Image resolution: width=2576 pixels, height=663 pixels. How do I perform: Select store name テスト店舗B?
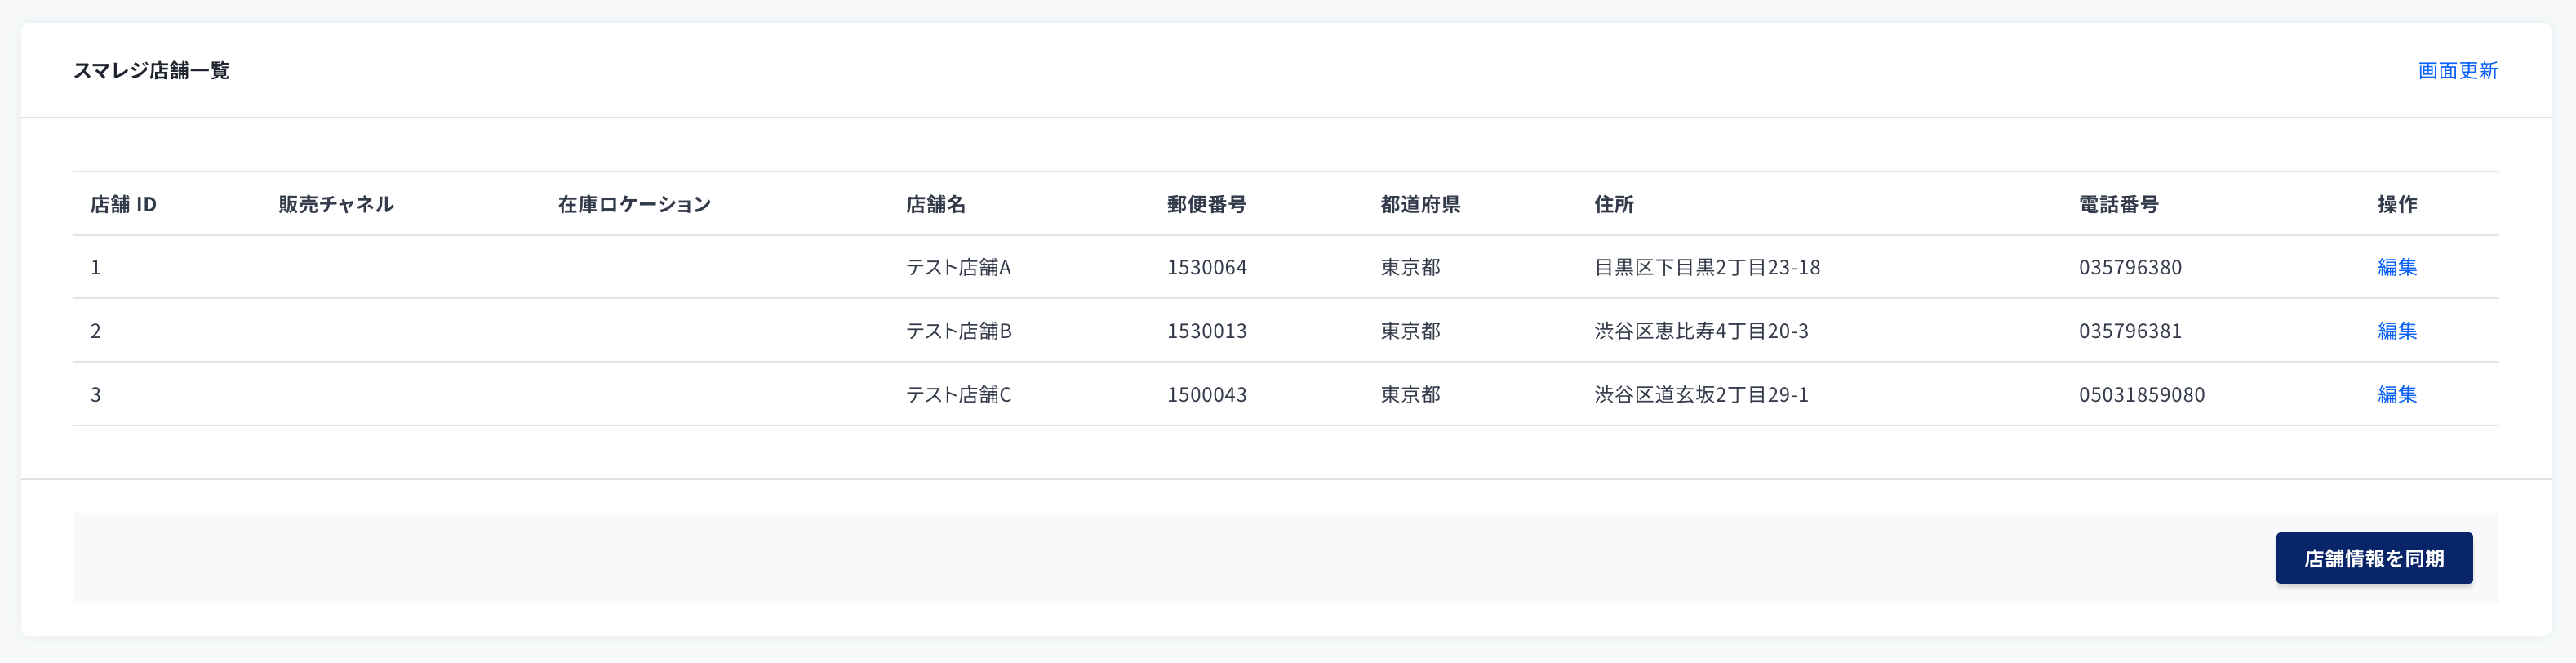(x=958, y=331)
